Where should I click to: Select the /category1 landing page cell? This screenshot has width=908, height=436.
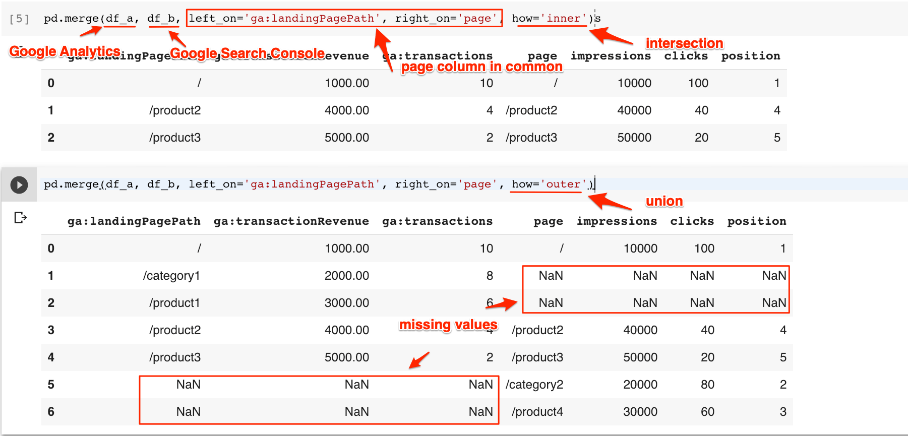(x=171, y=276)
